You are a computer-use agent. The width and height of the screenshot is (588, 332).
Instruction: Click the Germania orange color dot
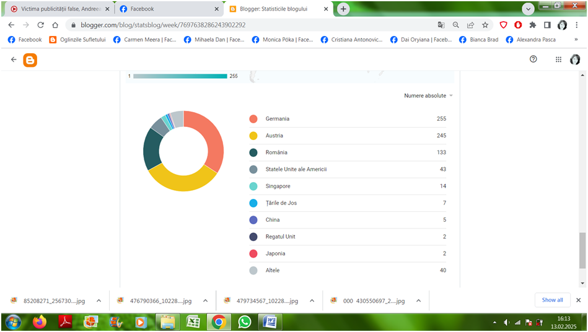(253, 119)
